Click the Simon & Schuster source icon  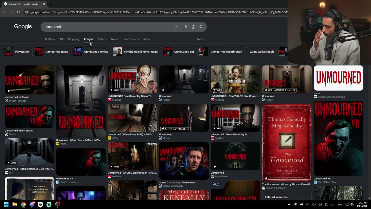[264, 188]
